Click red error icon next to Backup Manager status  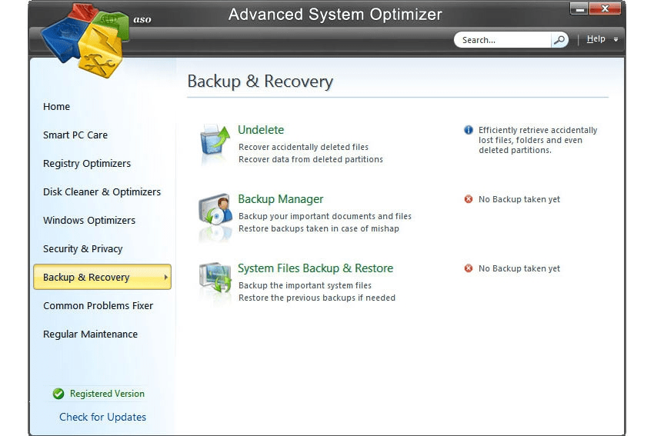pos(469,199)
